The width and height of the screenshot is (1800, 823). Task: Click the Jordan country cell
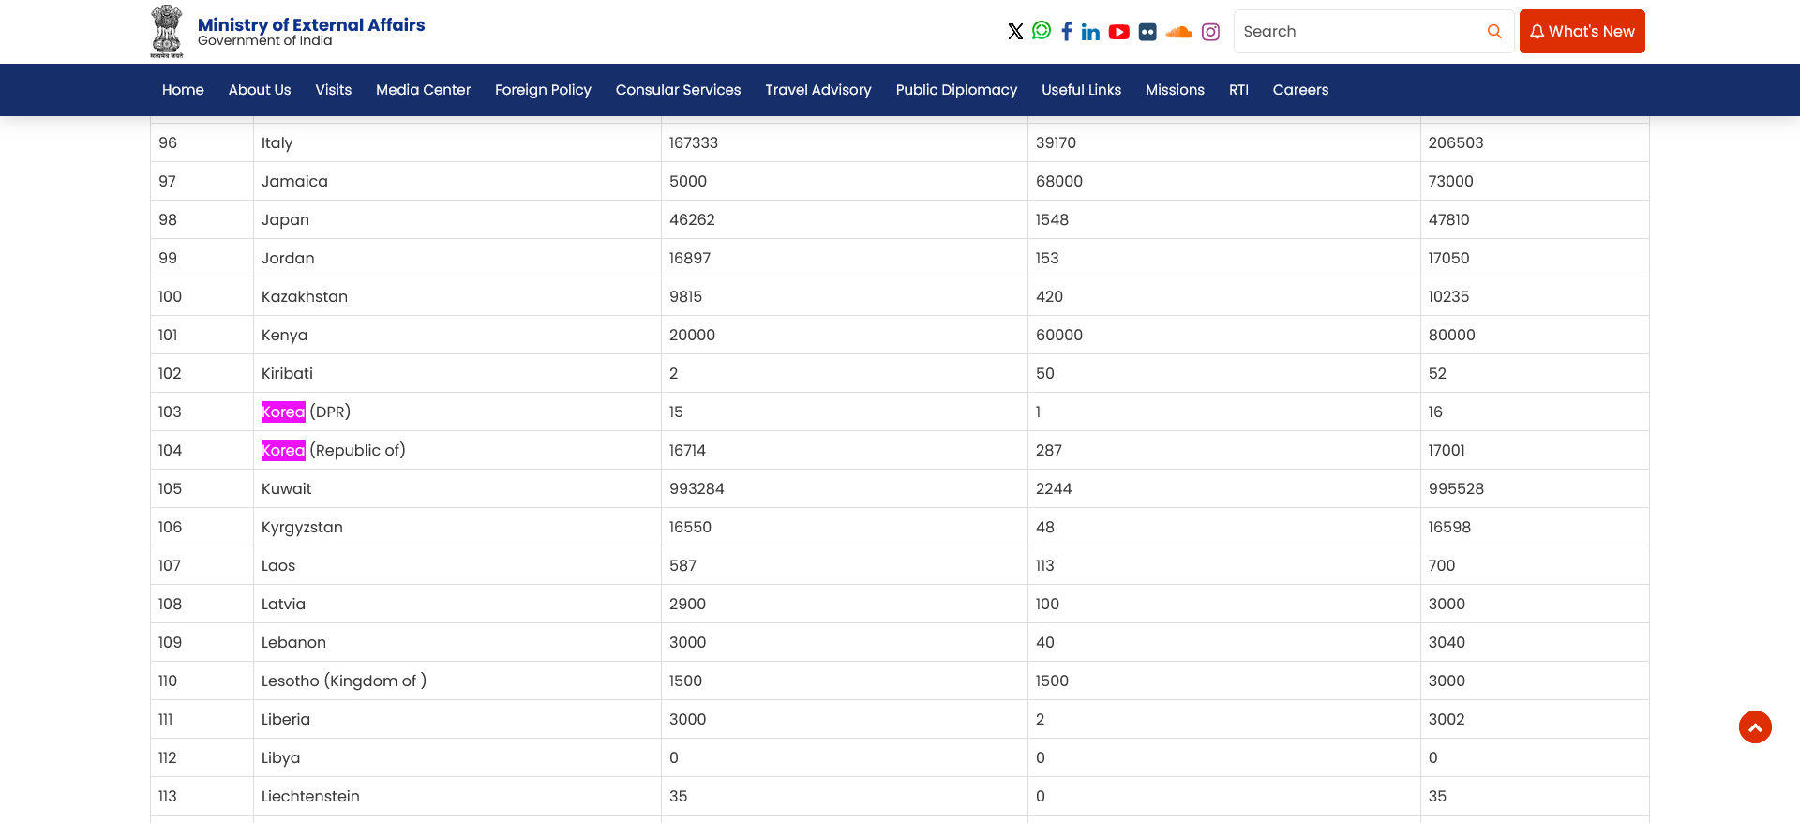[457, 259]
